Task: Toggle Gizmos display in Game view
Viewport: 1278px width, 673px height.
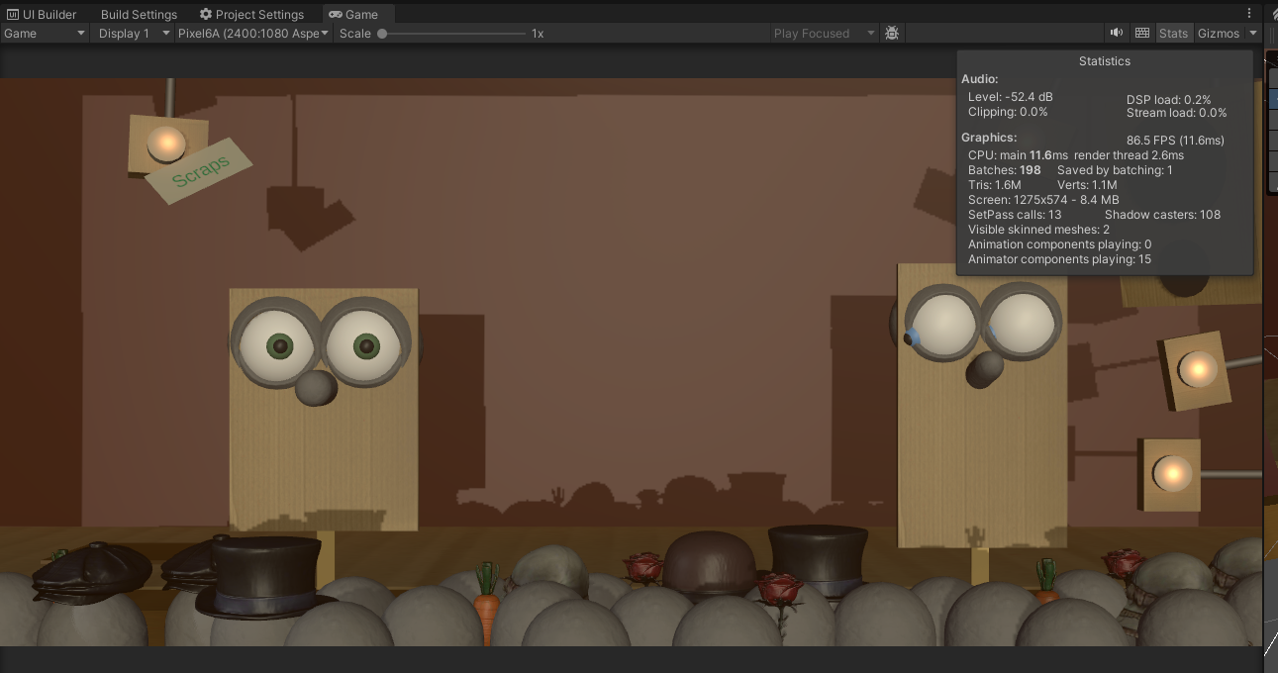Action: (1219, 33)
